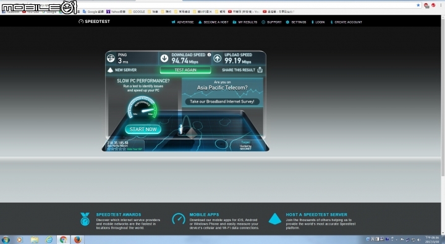Open the Speedtest Awards link
445x244 pixels.
(x=118, y=214)
